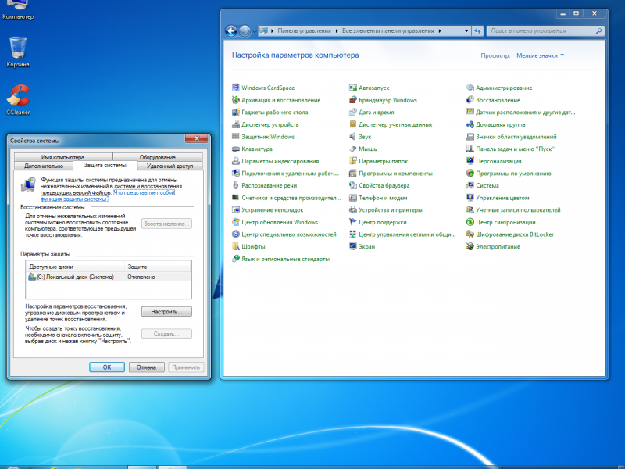Close the Свойства системы dialog

tap(197, 138)
